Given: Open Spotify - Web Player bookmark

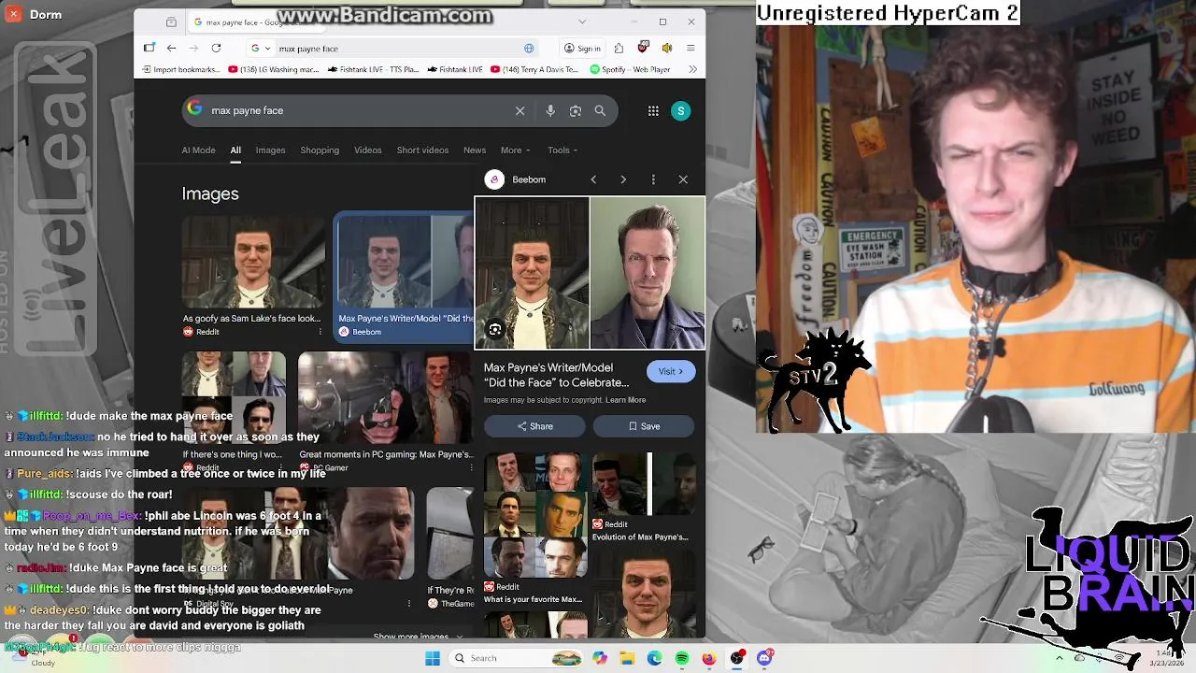Looking at the screenshot, I should 631,69.
